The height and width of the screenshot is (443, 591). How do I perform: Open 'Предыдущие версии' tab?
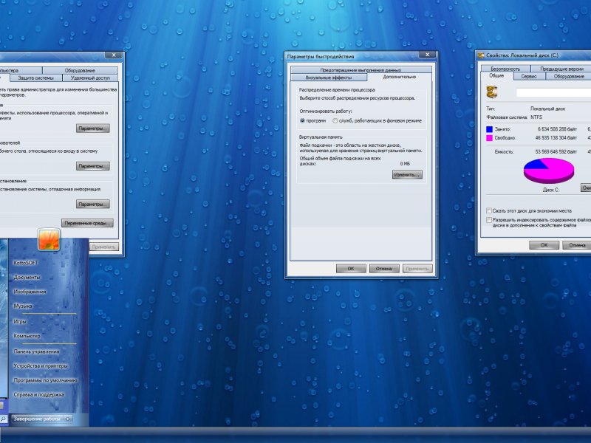coord(561,69)
